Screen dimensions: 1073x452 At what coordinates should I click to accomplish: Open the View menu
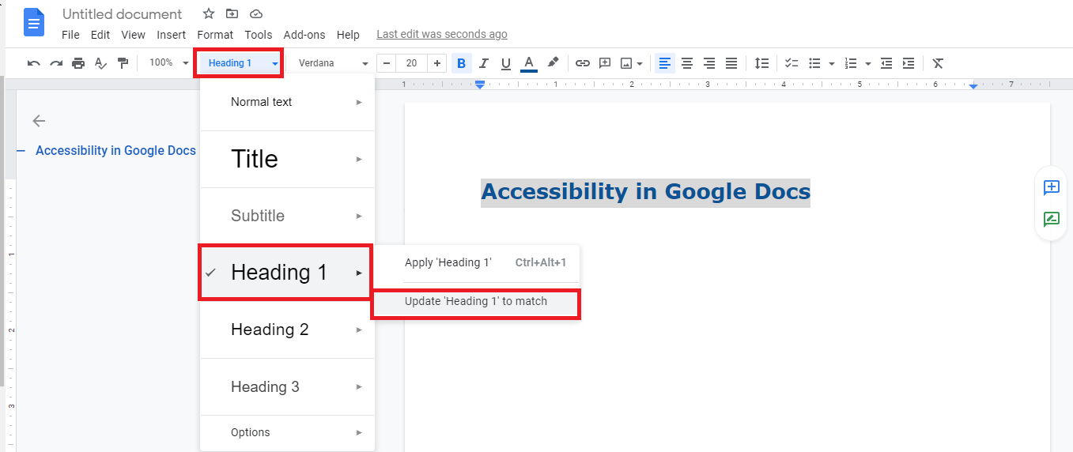click(x=133, y=35)
